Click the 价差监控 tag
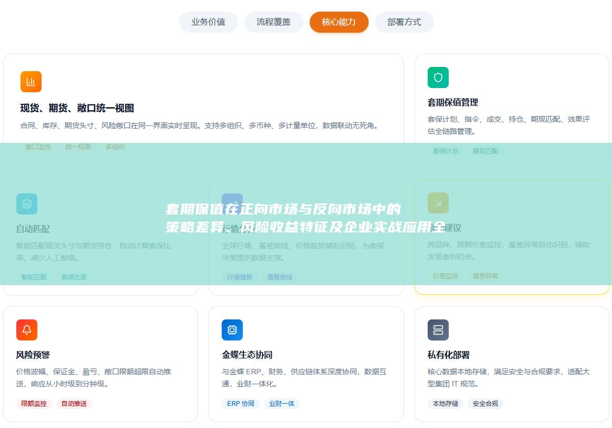This screenshot has width=612, height=428. 446,276
